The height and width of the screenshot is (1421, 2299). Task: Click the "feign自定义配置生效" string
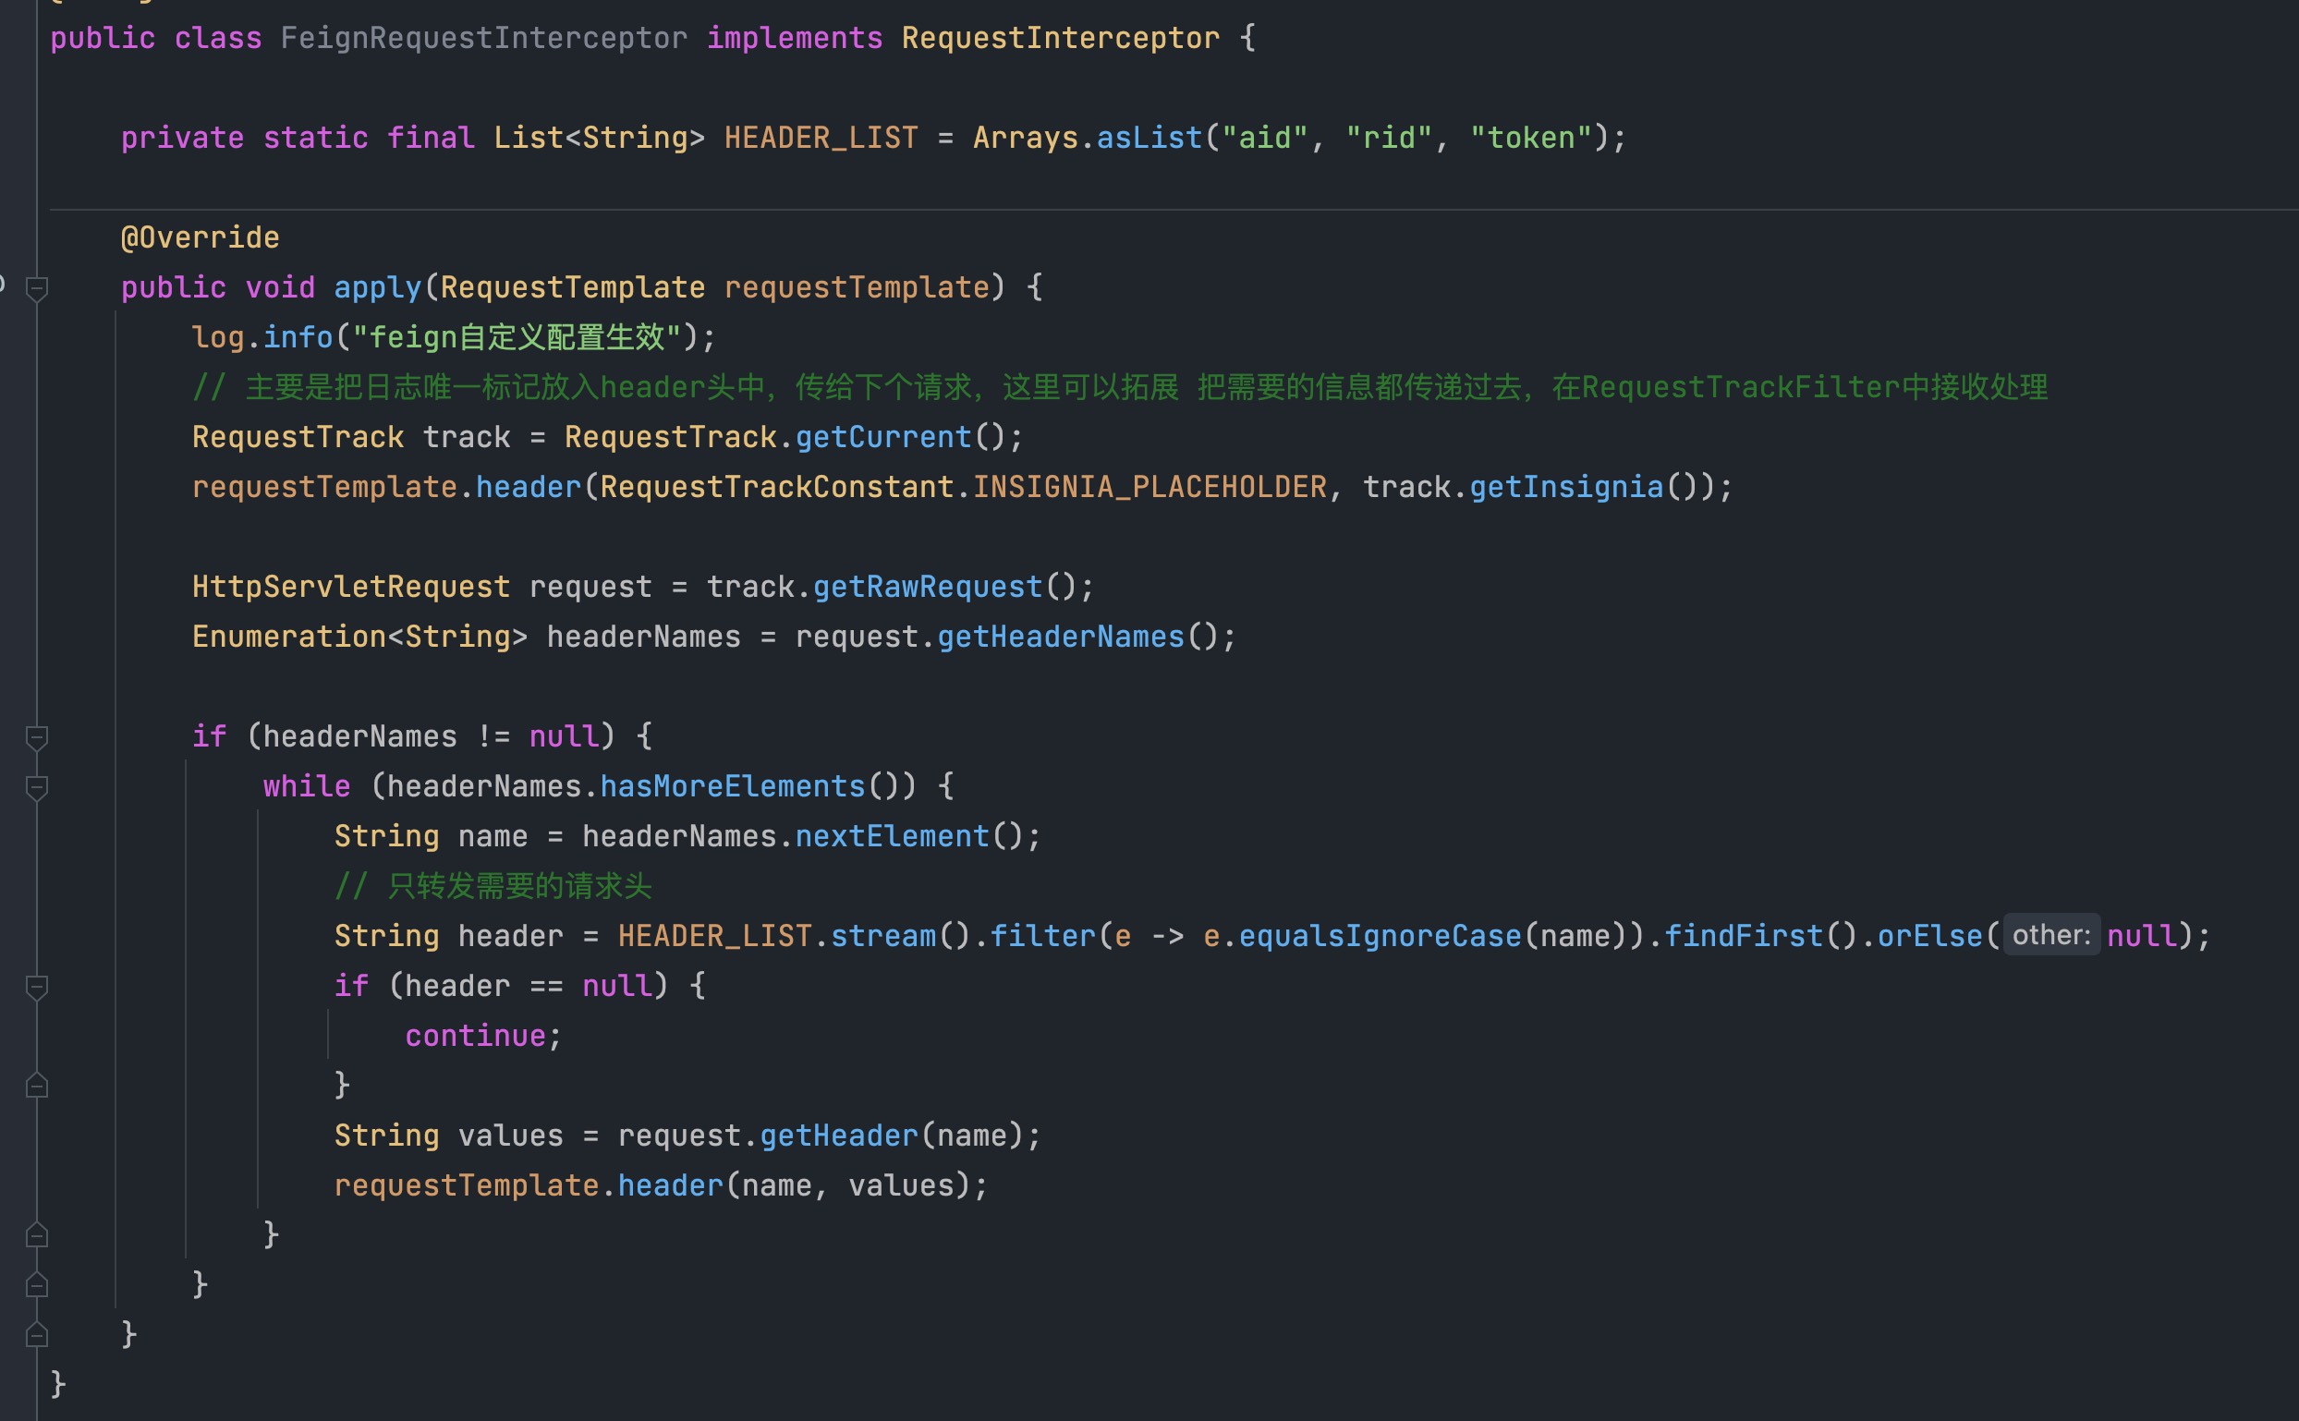pos(516,337)
